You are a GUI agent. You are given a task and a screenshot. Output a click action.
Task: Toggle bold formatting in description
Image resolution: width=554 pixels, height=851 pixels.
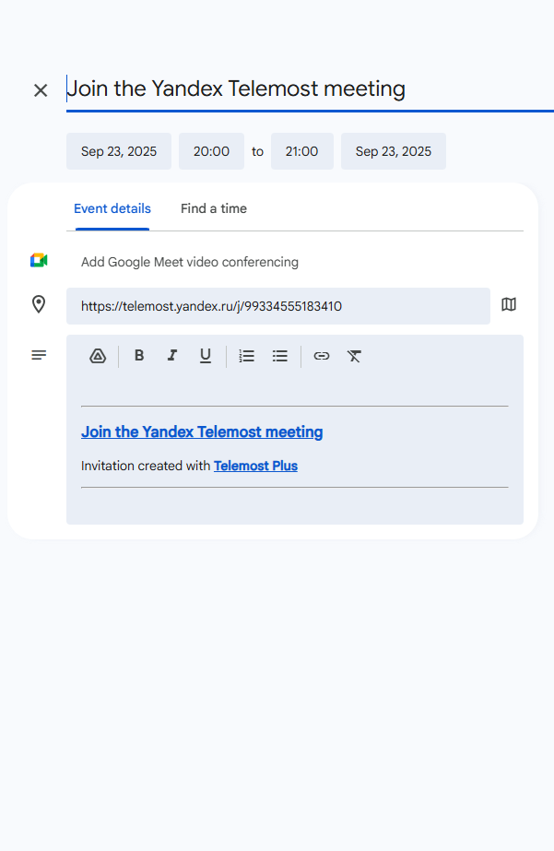click(139, 356)
